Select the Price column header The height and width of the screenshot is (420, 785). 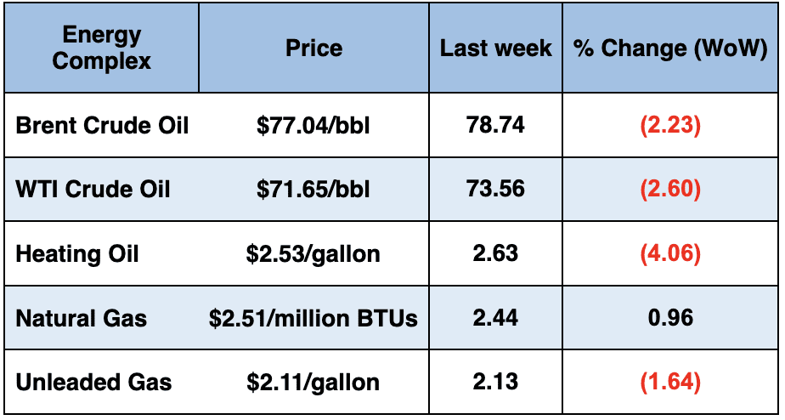pos(313,48)
